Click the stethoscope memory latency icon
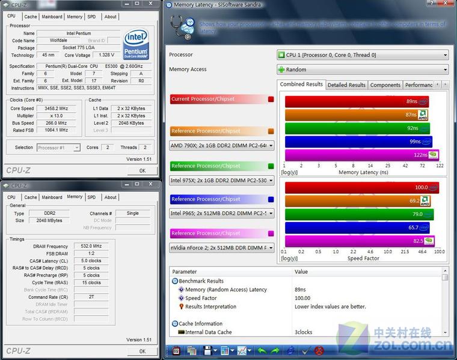457x360 pixels. (x=182, y=28)
